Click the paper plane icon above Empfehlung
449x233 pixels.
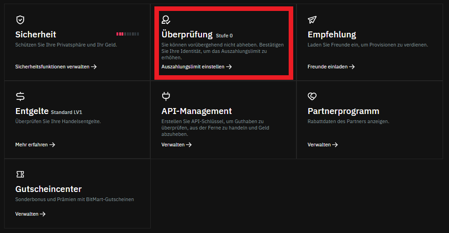point(312,20)
